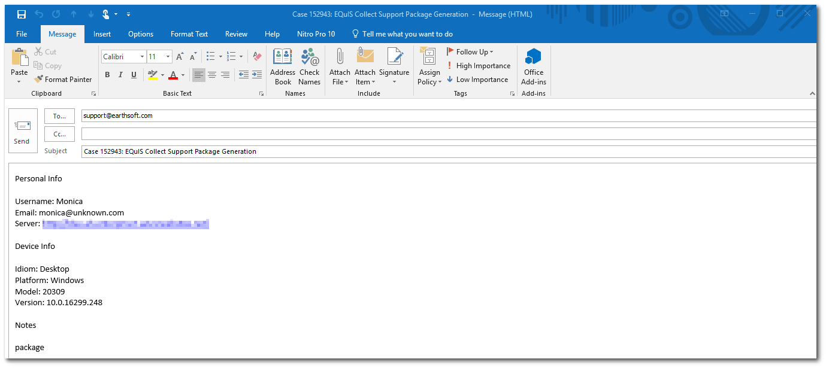Activate the Format Painter brush
The width and height of the screenshot is (826, 368).
point(63,79)
